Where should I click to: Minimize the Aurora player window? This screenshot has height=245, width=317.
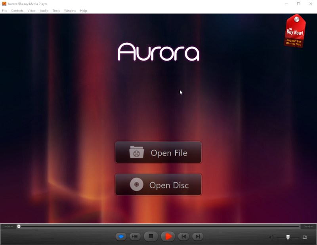(x=286, y=4)
